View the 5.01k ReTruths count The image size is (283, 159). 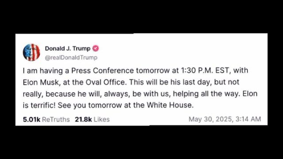tap(31, 119)
